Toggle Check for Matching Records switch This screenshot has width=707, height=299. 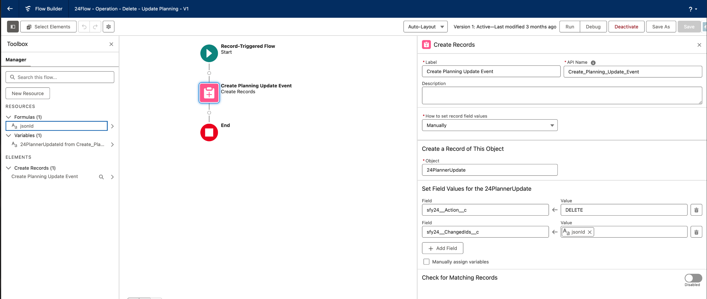pyautogui.click(x=693, y=278)
